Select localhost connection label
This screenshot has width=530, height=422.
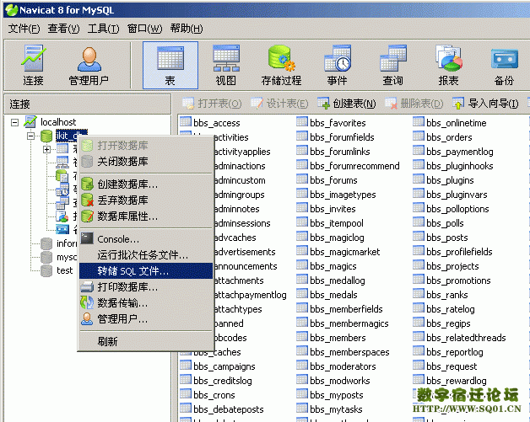point(58,122)
